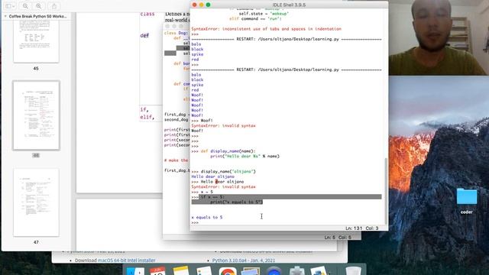Viewport: 489px width, 275px height.
Task: Click 'Col: 3' in Shell status bar
Action: coord(372,228)
